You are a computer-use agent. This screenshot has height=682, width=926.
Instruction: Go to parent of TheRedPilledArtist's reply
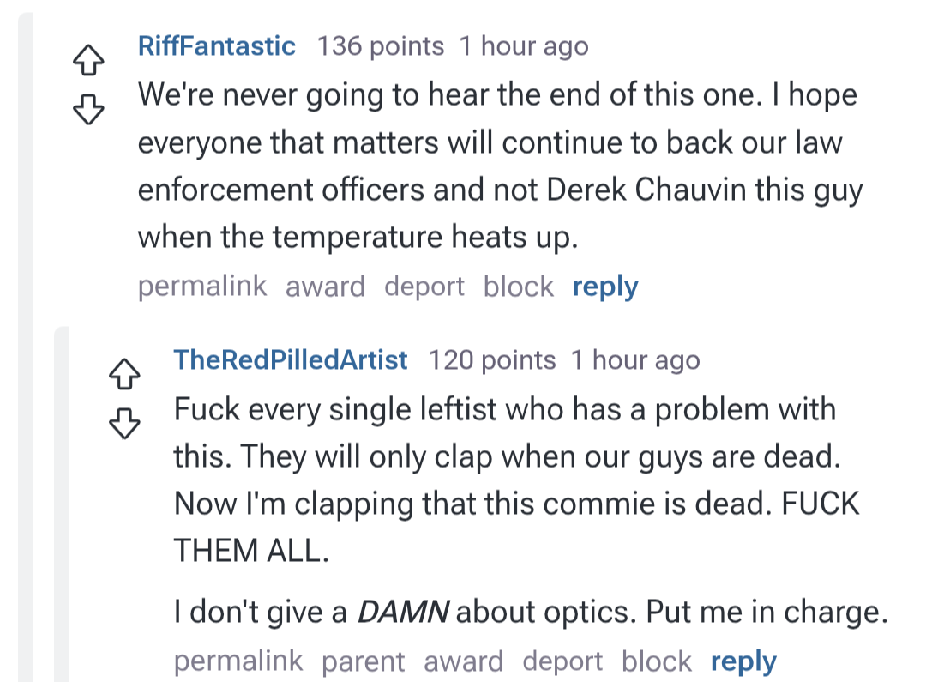click(363, 661)
